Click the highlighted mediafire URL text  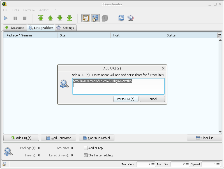coord(102,81)
